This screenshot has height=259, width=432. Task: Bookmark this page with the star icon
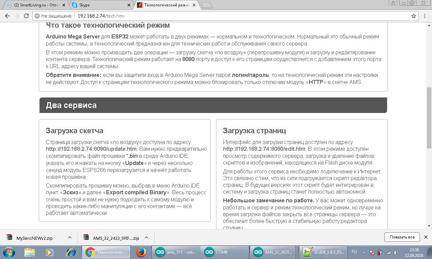tap(414, 16)
